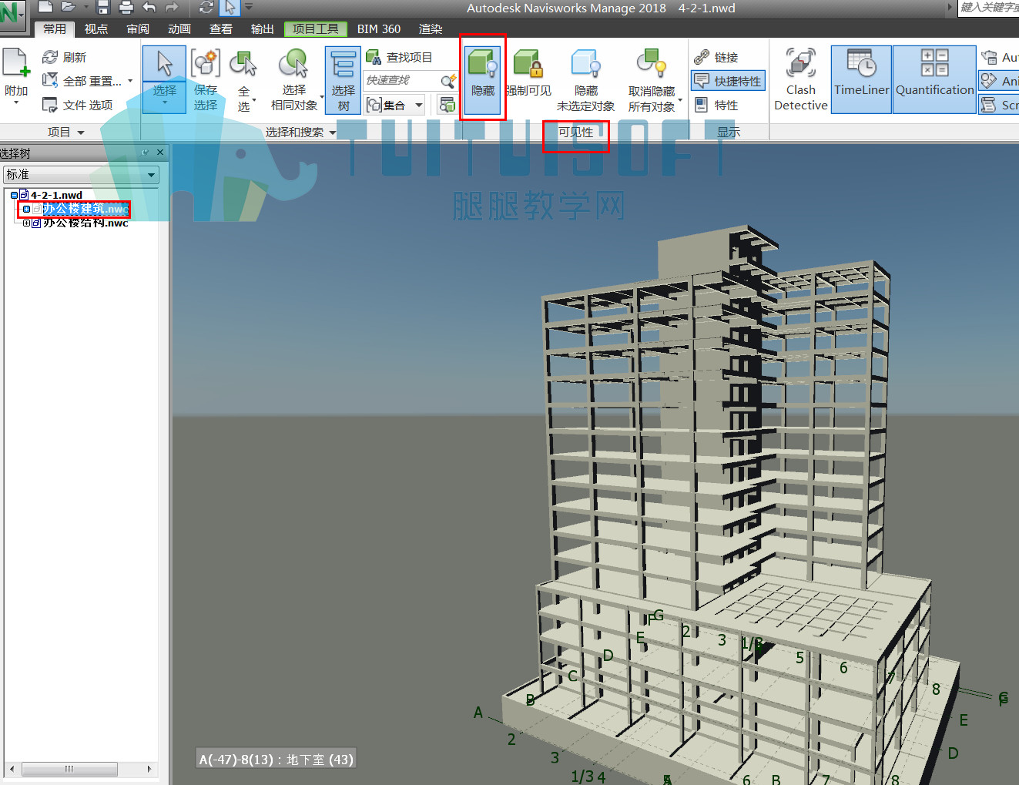
Task: Open the 全部重置 dropdown arrow
Action: point(130,81)
